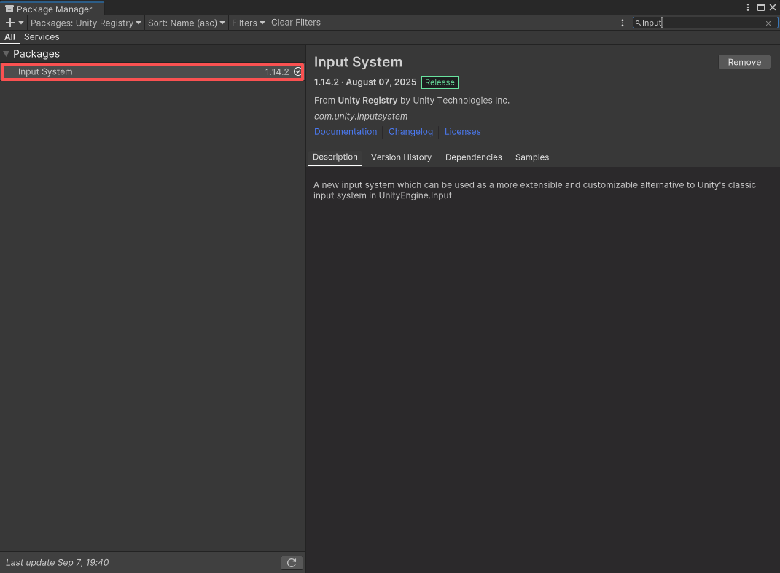Select the Description tab
Screen dimensions: 780x573
pyautogui.click(x=335, y=157)
